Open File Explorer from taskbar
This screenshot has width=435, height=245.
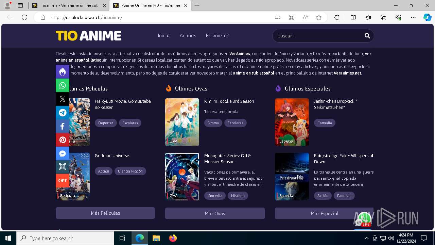[156, 238]
